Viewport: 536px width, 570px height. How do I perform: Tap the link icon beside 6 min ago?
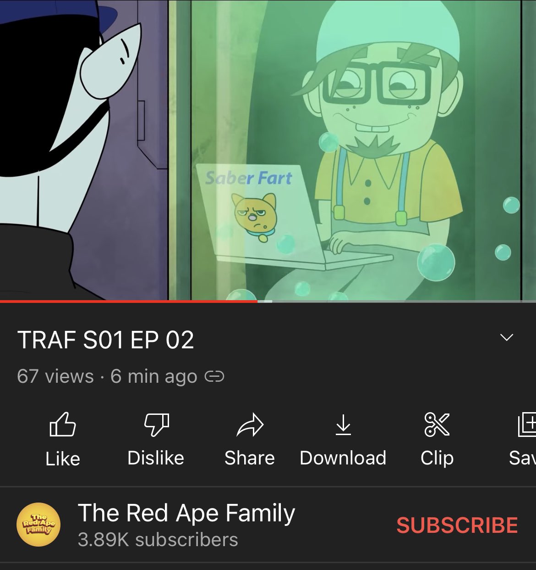point(214,377)
